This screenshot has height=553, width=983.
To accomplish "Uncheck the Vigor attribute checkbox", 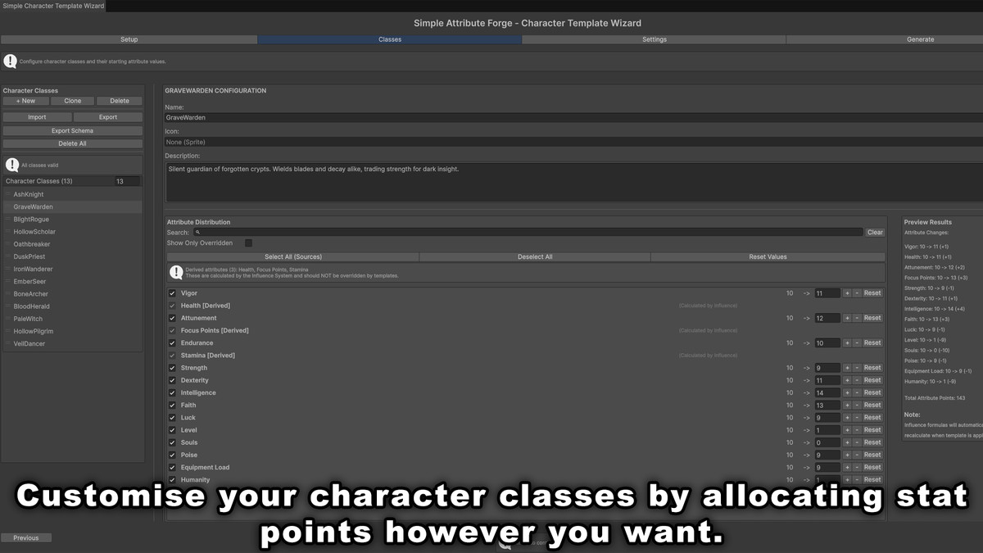I will pyautogui.click(x=172, y=292).
